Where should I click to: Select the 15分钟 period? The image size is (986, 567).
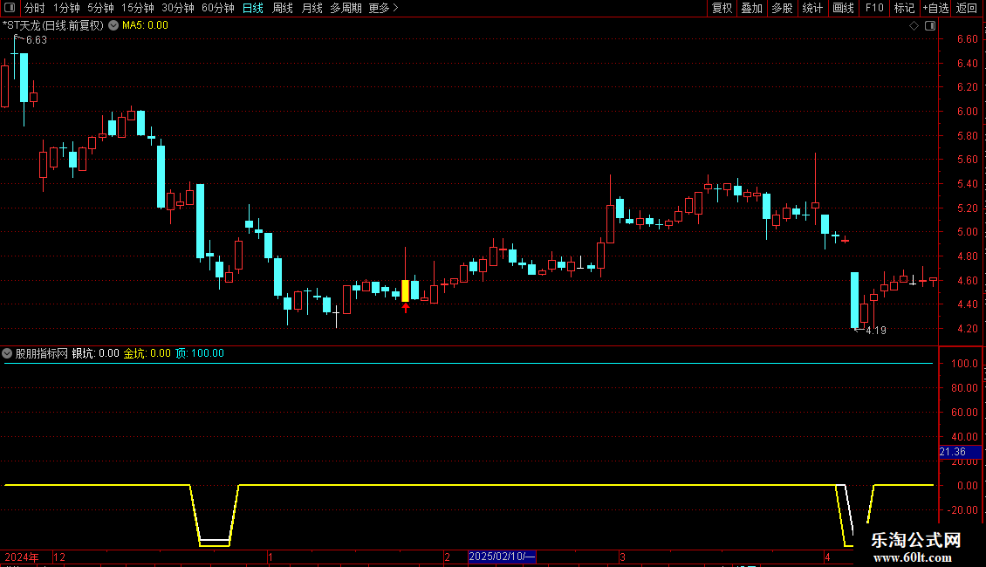coord(137,8)
